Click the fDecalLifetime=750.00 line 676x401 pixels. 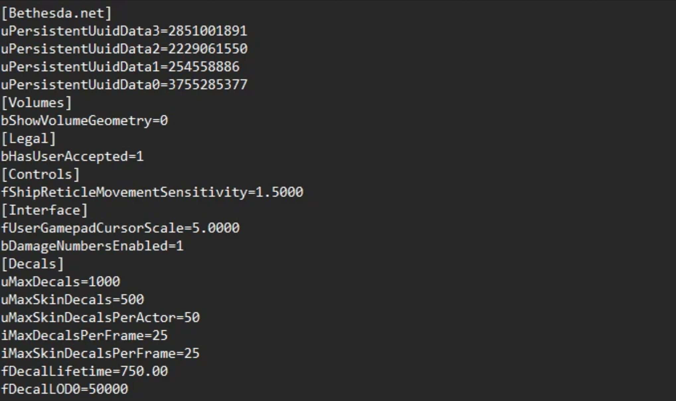coord(84,371)
